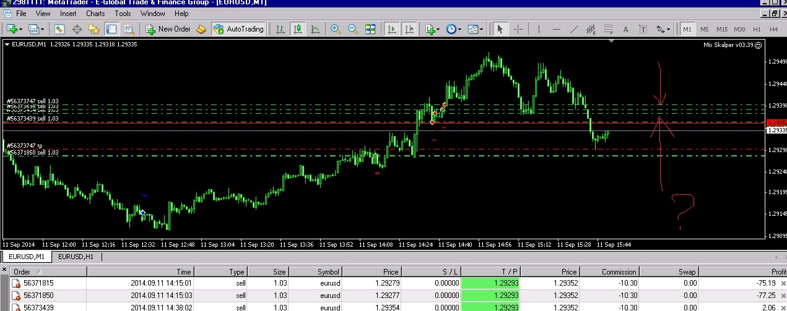The image size is (787, 311).
Task: Toggle chart shift from right border
Action: [409, 28]
